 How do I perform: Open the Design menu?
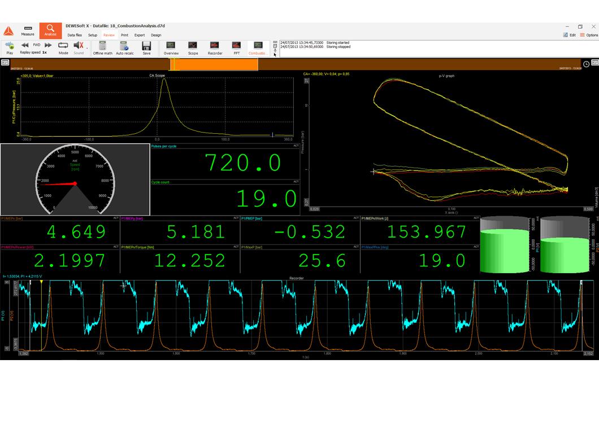pyautogui.click(x=156, y=35)
